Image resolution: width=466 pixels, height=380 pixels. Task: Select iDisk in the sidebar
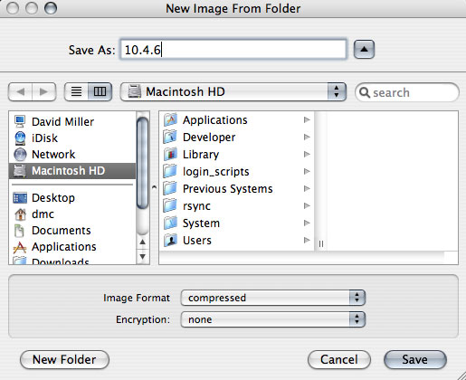(44, 138)
